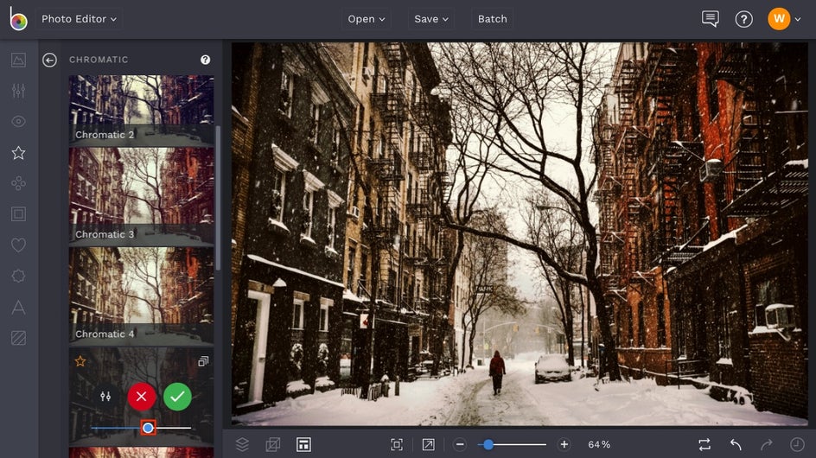The width and height of the screenshot is (816, 458).
Task: Open the Open menu
Action: click(x=367, y=19)
